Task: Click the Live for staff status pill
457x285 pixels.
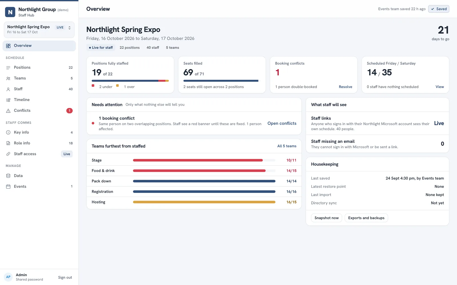Action: tap(101, 48)
